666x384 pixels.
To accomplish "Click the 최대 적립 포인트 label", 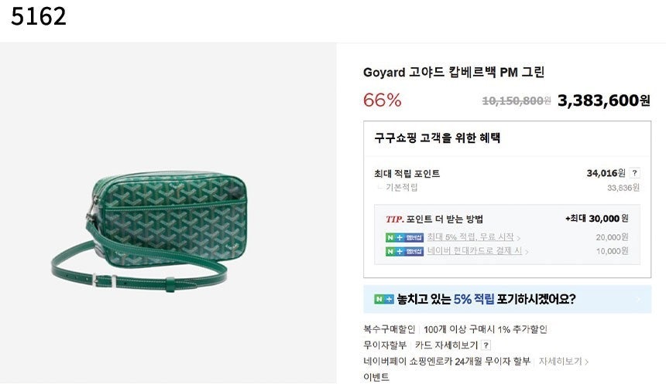I will click(407, 174).
